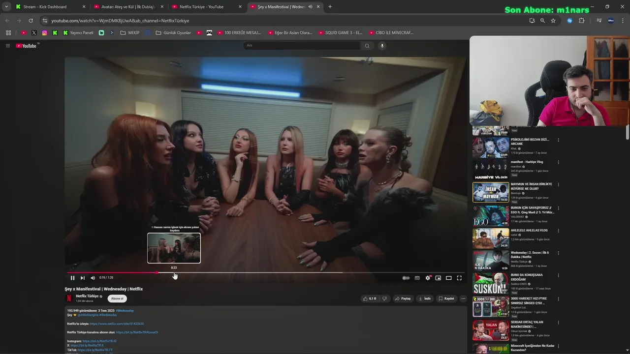Like the video (6,1 B)

369,298
